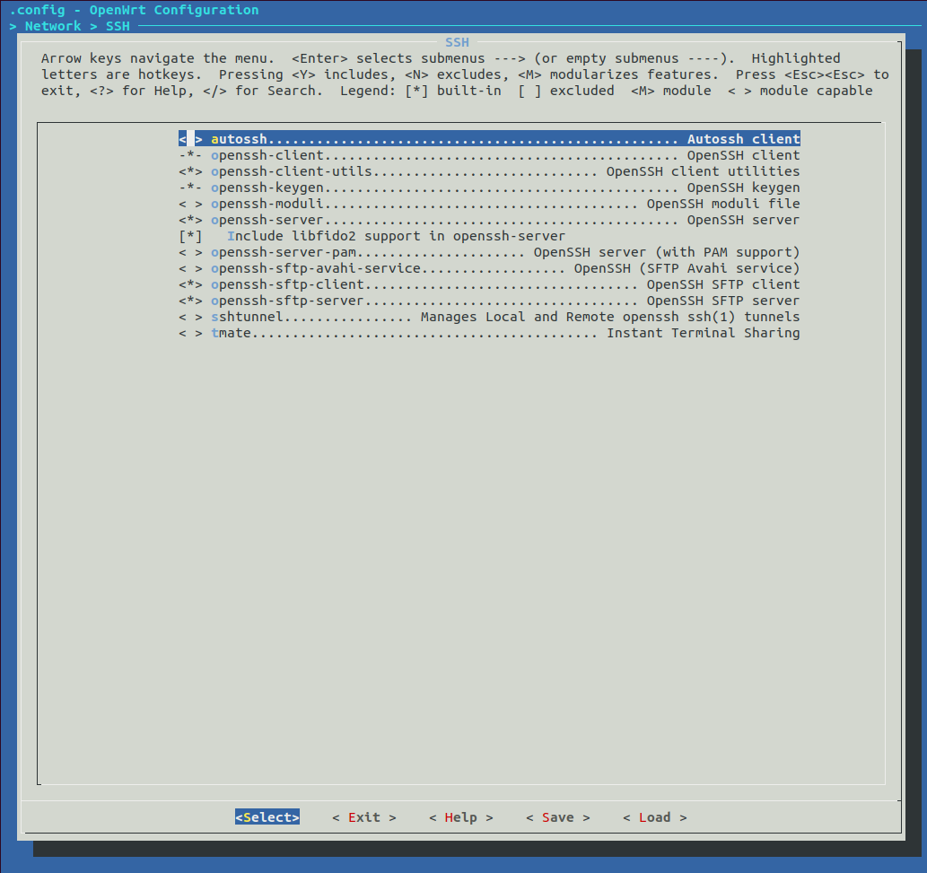Click the 'OpenSSH moduli file' description
The height and width of the screenshot is (873, 927).
point(723,204)
